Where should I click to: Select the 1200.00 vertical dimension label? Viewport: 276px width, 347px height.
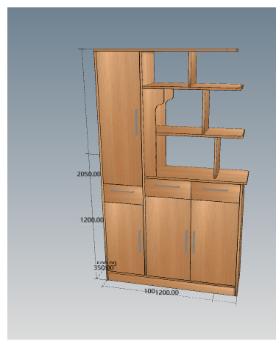(92, 220)
